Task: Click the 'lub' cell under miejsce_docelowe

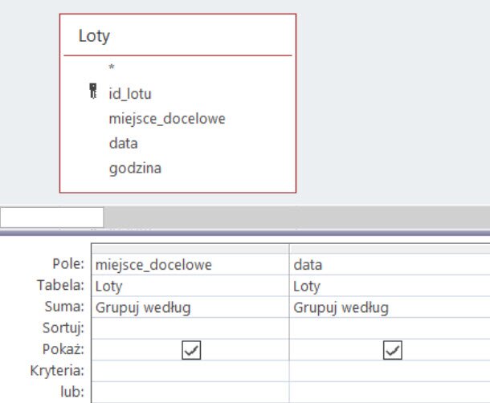Action: click(190, 393)
